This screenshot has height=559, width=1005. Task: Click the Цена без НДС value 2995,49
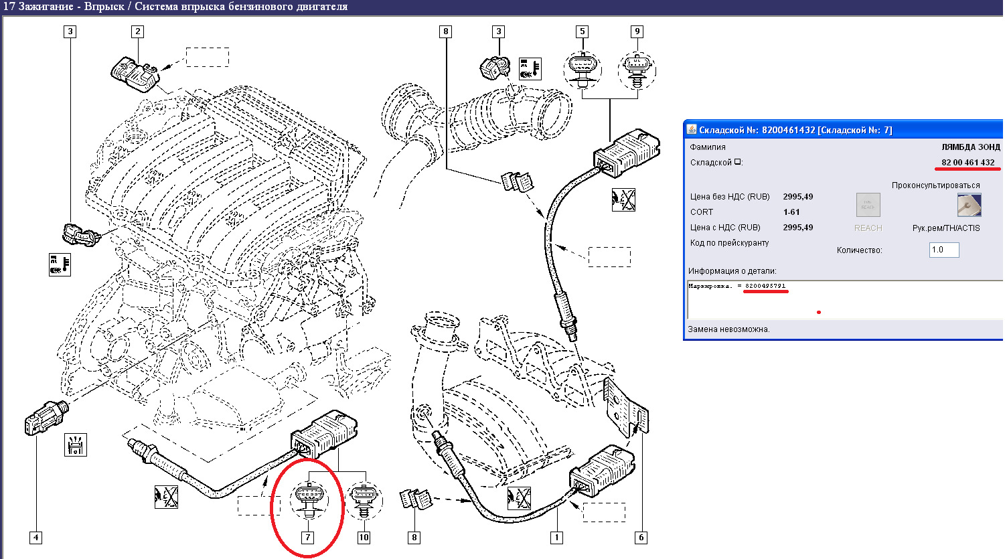pos(798,196)
